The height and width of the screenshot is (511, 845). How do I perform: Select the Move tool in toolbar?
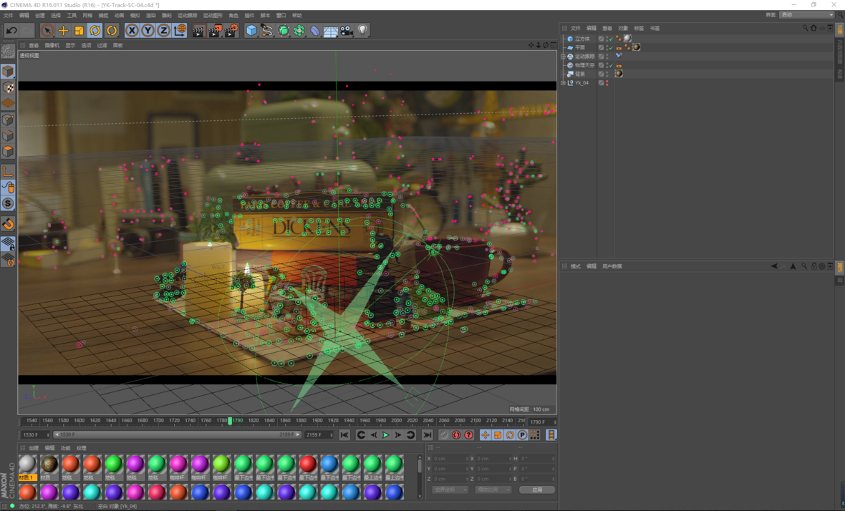[x=63, y=30]
